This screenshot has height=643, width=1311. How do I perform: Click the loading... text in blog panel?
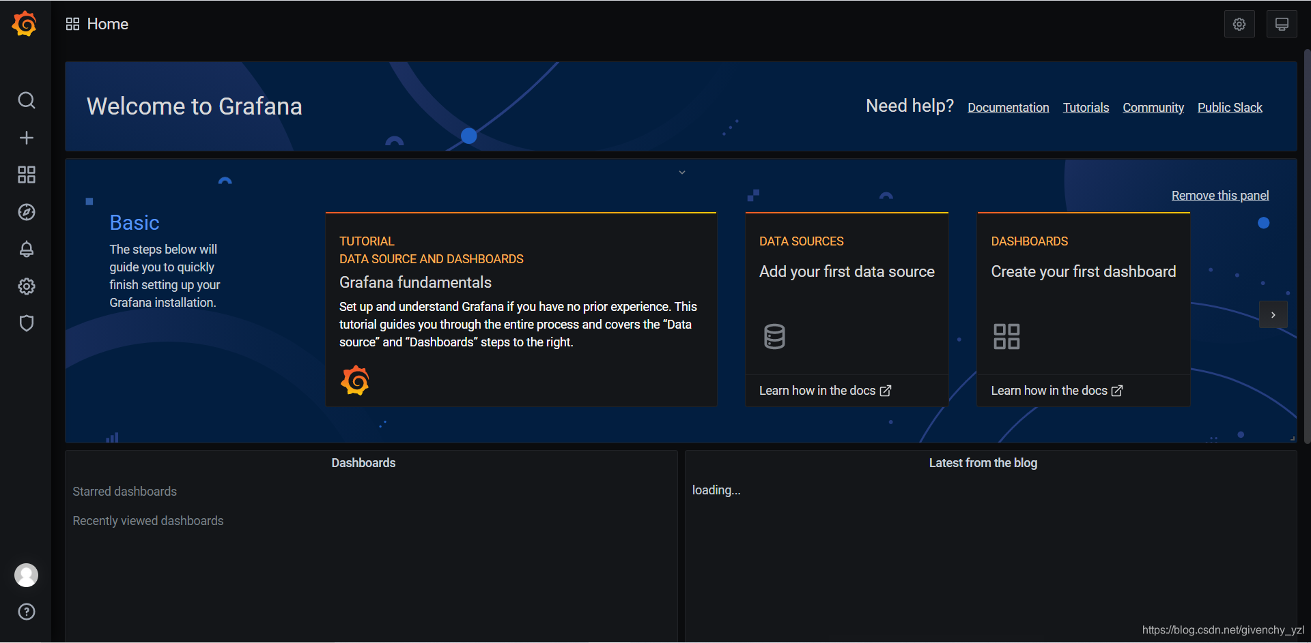pyautogui.click(x=716, y=490)
